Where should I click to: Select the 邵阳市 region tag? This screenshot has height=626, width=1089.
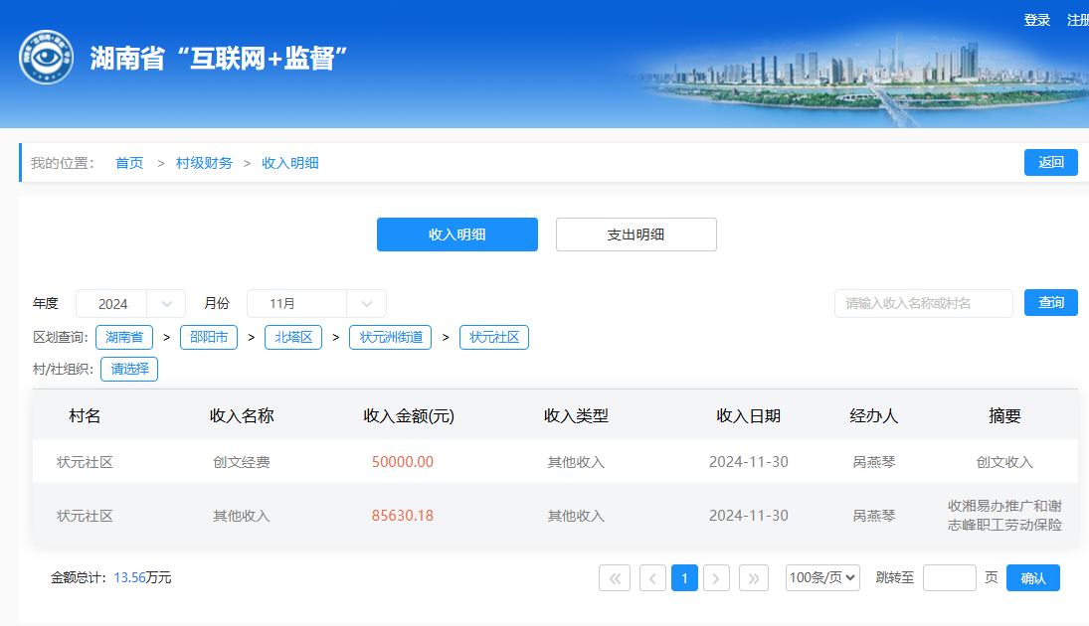pos(209,338)
